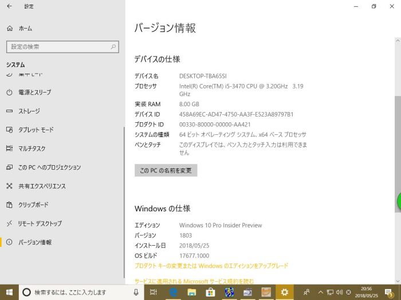
Task: Go back with the arrow in Settings header
Action: (x=10, y=6)
